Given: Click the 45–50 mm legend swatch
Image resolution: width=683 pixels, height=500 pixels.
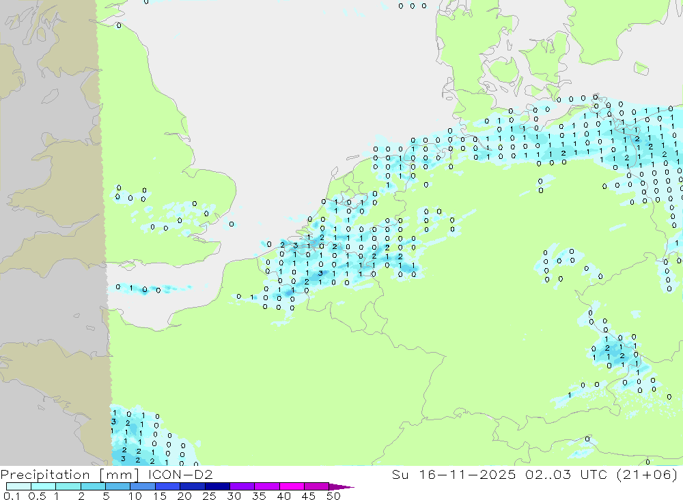Looking at the screenshot, I should point(317,486).
